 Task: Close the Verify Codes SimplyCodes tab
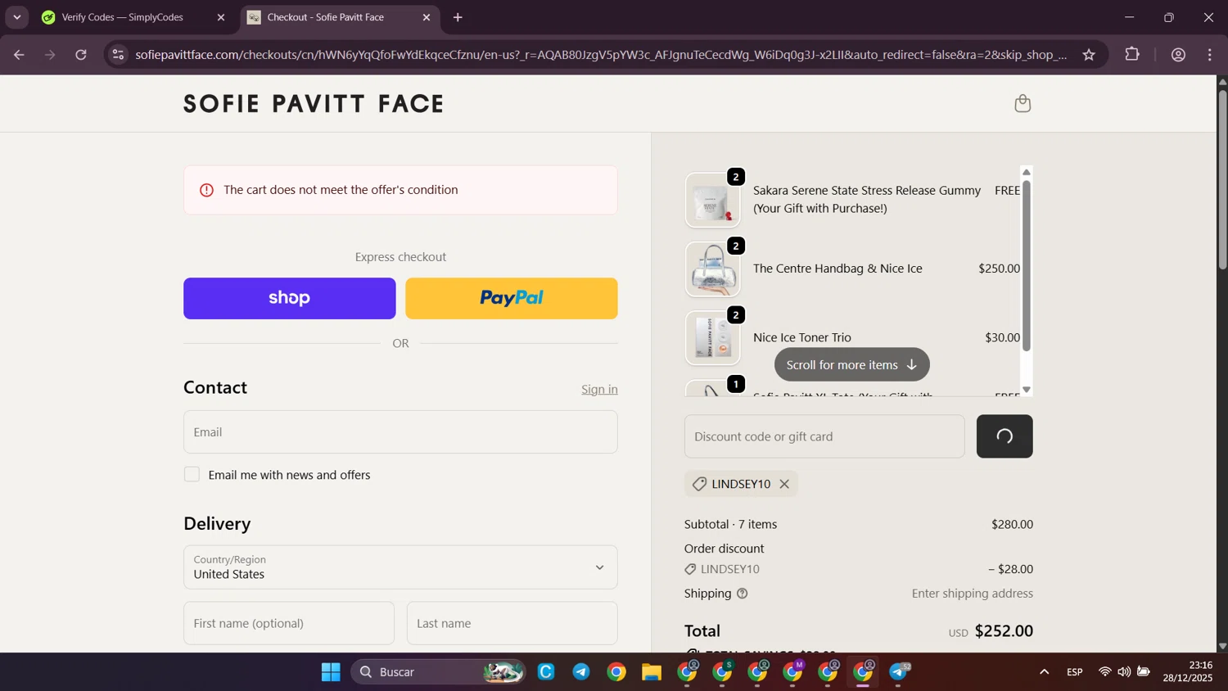click(220, 17)
